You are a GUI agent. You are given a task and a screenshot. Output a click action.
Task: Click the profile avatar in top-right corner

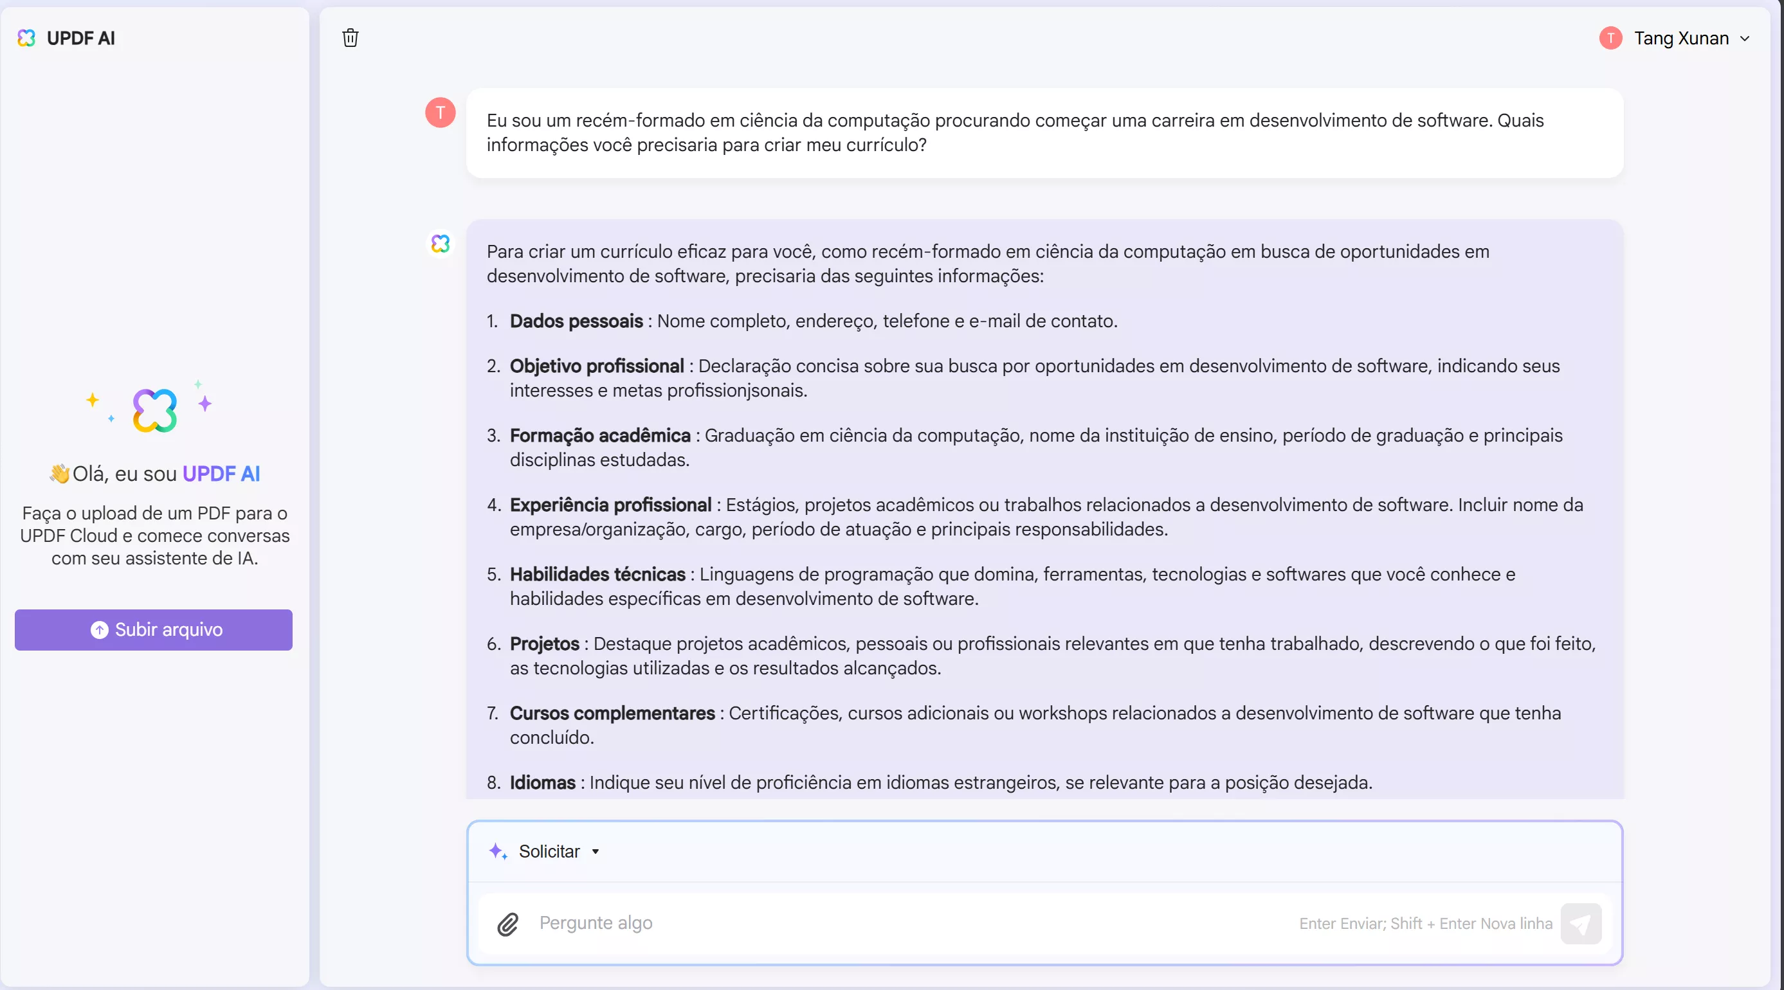coord(1611,38)
